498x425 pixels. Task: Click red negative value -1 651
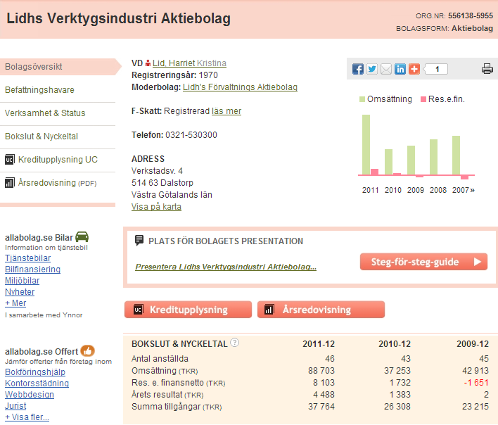[476, 383]
